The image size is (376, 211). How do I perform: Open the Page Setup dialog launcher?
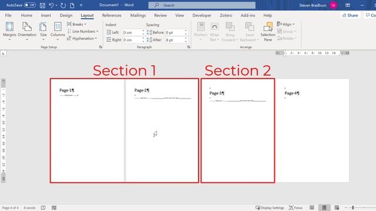click(x=100, y=47)
